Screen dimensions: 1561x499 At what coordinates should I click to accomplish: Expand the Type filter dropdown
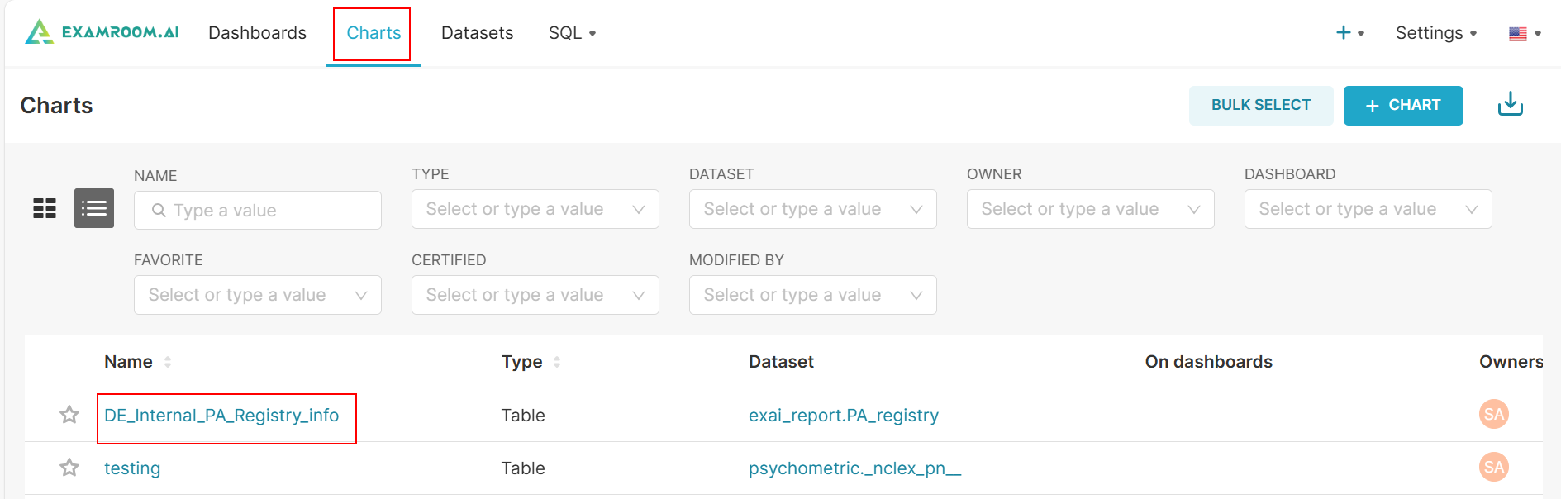tap(535, 209)
